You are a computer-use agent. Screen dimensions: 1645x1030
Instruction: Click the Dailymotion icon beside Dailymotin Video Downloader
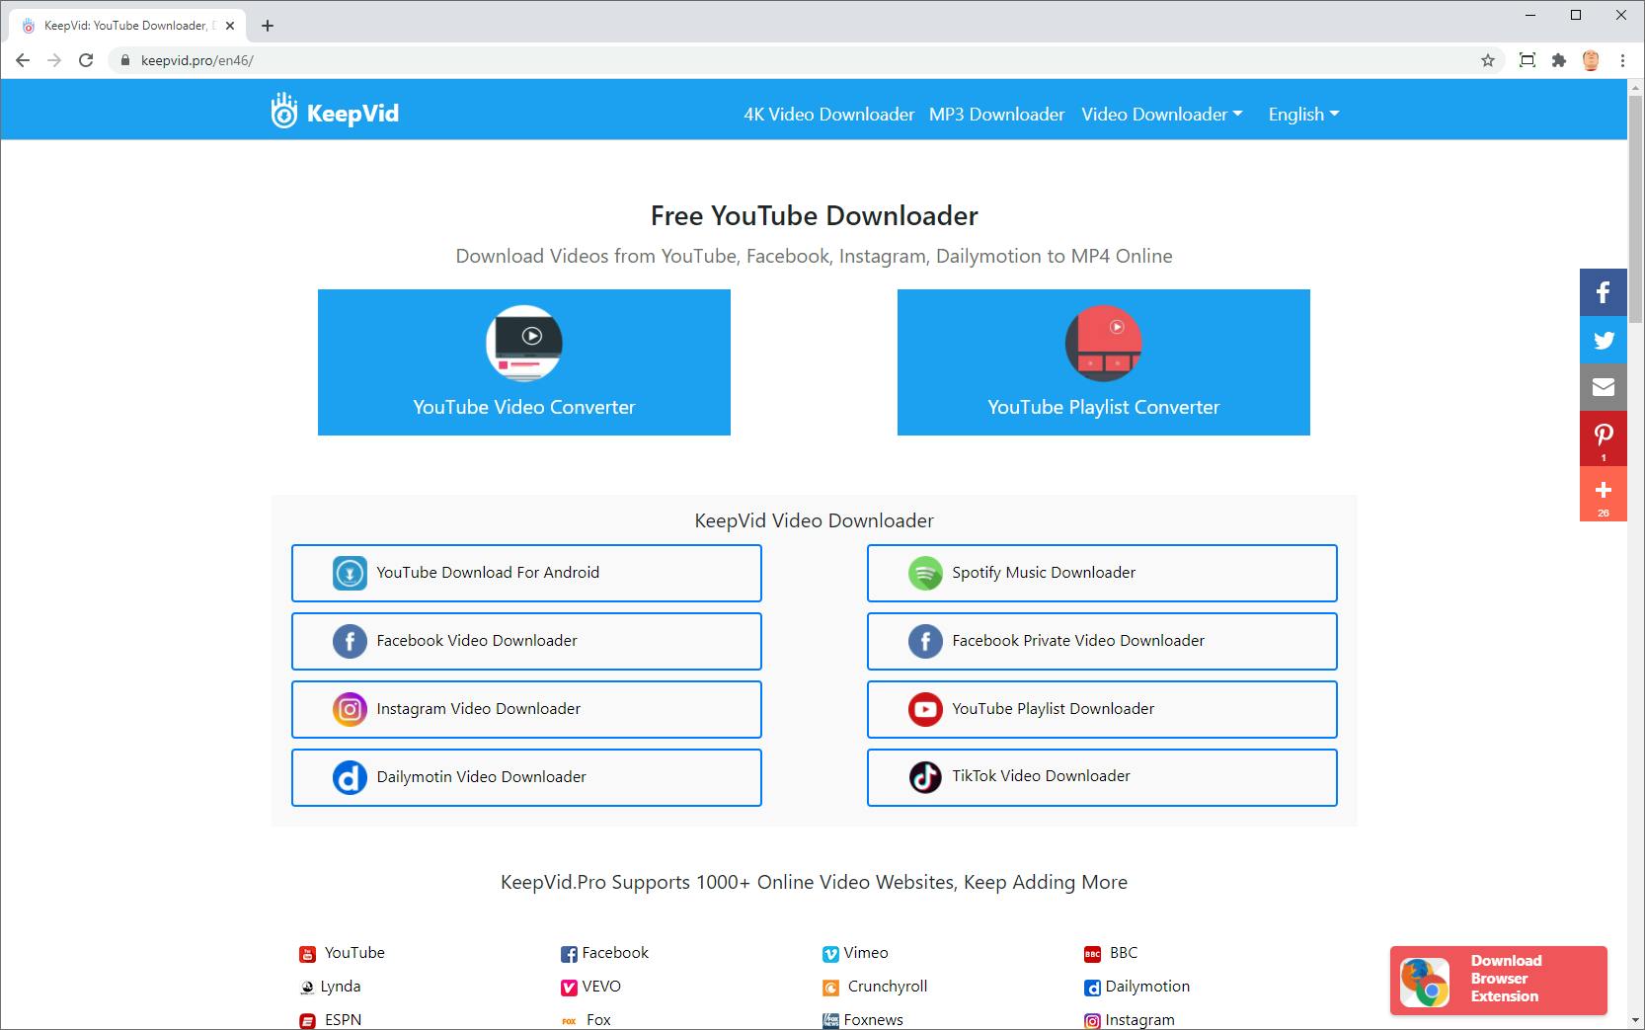(x=350, y=777)
